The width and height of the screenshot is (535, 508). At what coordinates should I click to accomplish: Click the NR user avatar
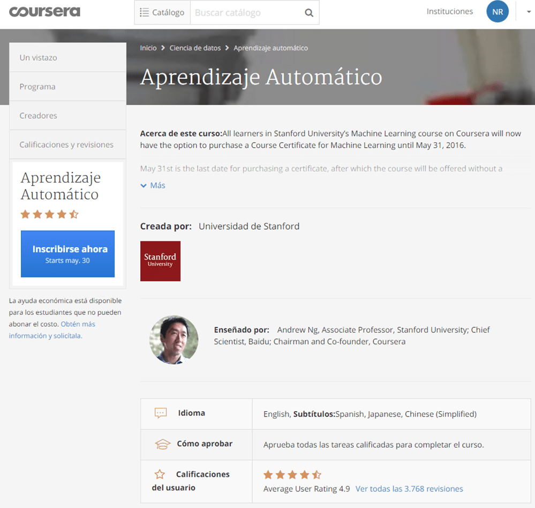(x=497, y=12)
